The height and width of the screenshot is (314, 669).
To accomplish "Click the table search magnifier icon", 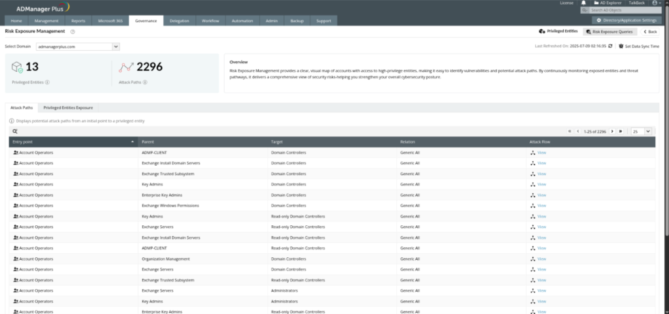I will click(14, 131).
